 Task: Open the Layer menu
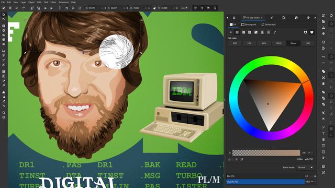click(x=23, y=2)
